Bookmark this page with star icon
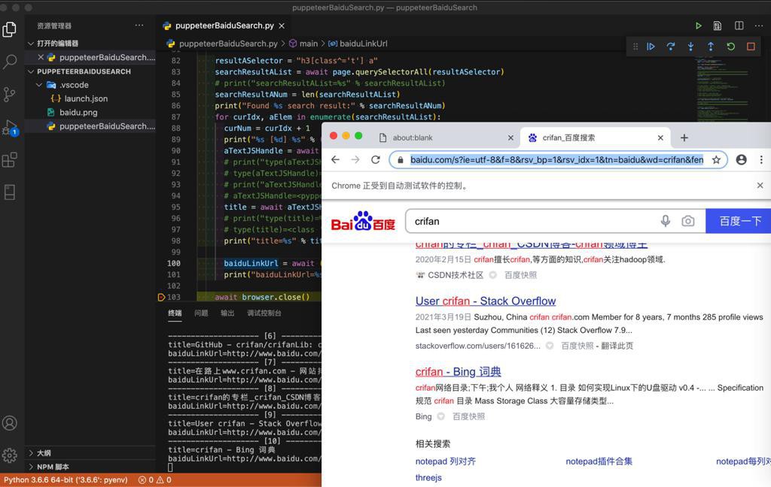 click(x=717, y=159)
